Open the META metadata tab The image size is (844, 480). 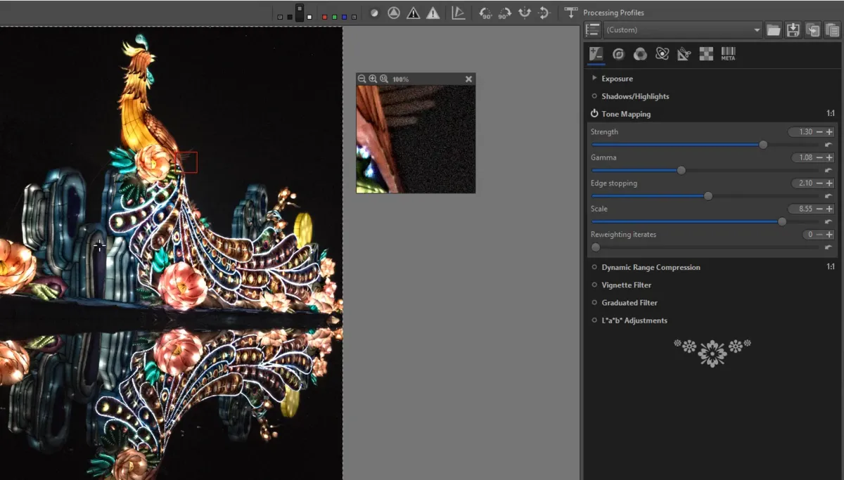coord(728,53)
